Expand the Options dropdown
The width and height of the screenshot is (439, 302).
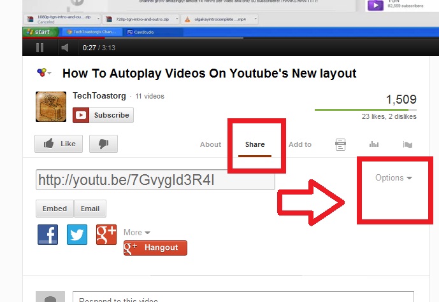[x=393, y=177]
